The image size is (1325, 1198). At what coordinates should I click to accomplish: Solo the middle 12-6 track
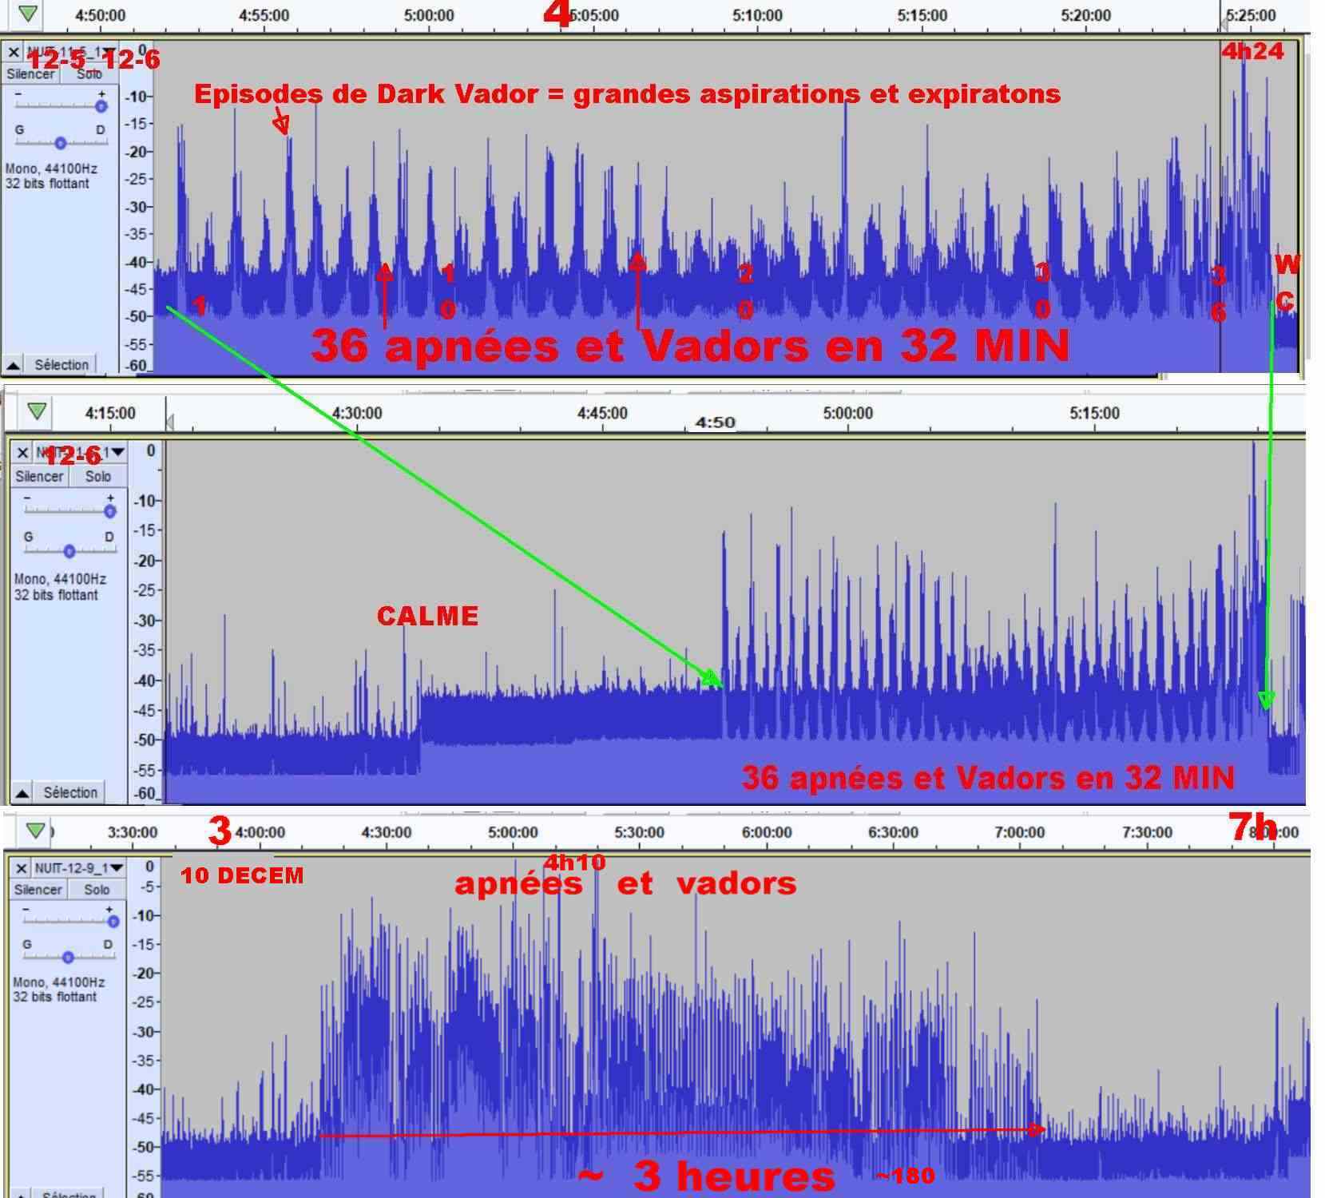tap(98, 477)
